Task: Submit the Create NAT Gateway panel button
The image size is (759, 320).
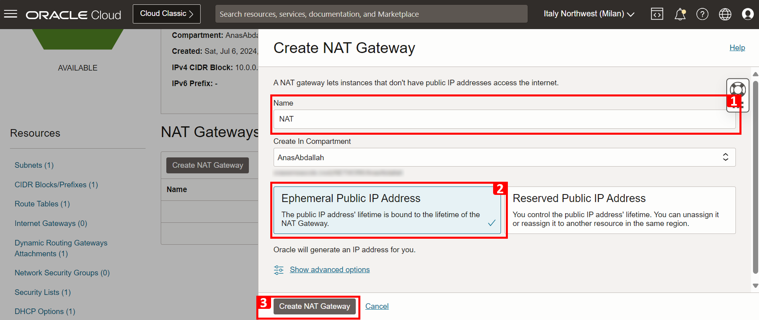Action: pos(315,306)
